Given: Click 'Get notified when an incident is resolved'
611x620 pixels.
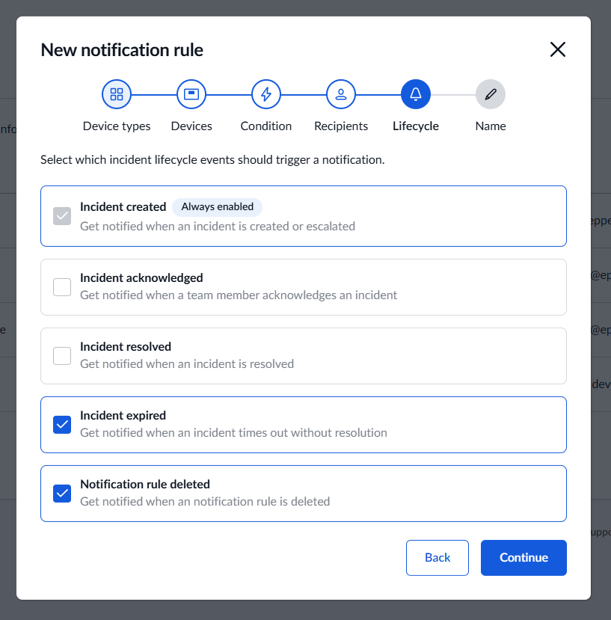Looking at the screenshot, I should click(187, 363).
